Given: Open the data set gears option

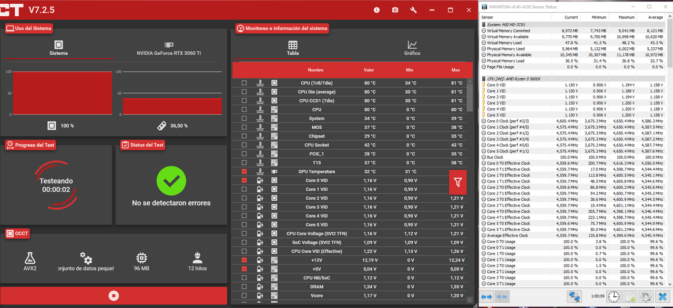Looking at the screenshot, I should point(86,258).
